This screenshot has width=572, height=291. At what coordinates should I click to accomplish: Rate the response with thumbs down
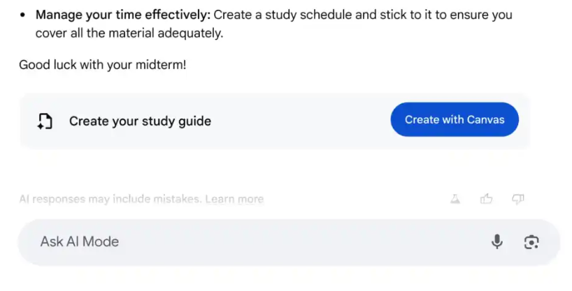coord(518,199)
